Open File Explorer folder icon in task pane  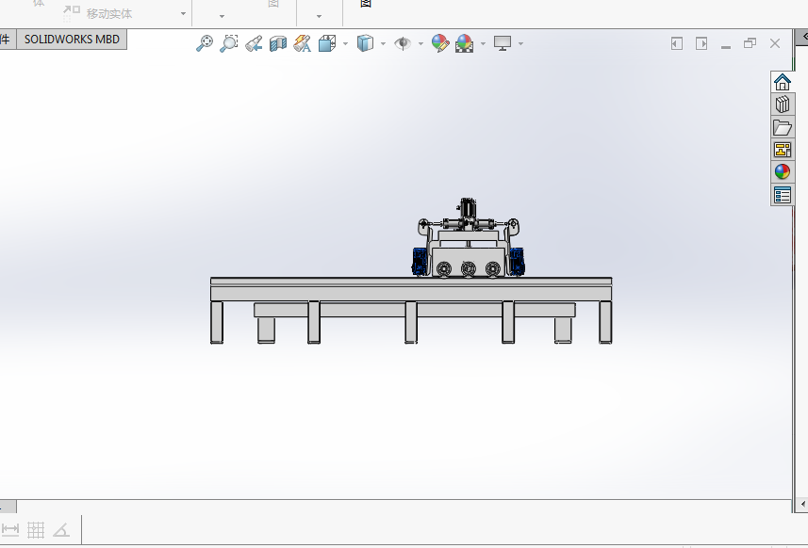tap(783, 127)
